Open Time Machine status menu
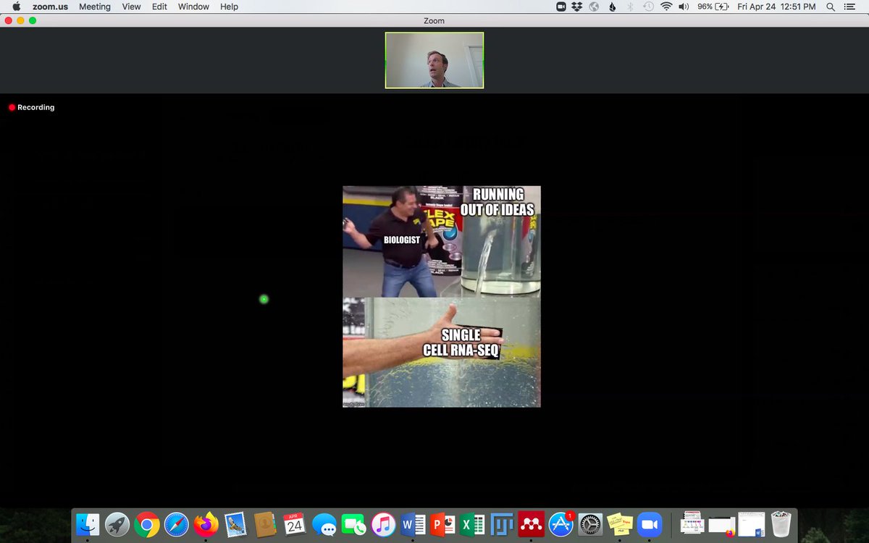 click(x=648, y=7)
